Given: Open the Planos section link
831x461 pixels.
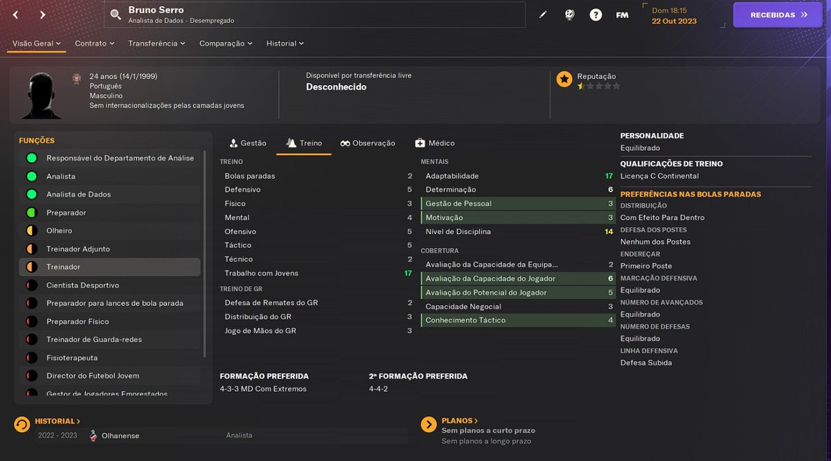Looking at the screenshot, I should pos(460,421).
